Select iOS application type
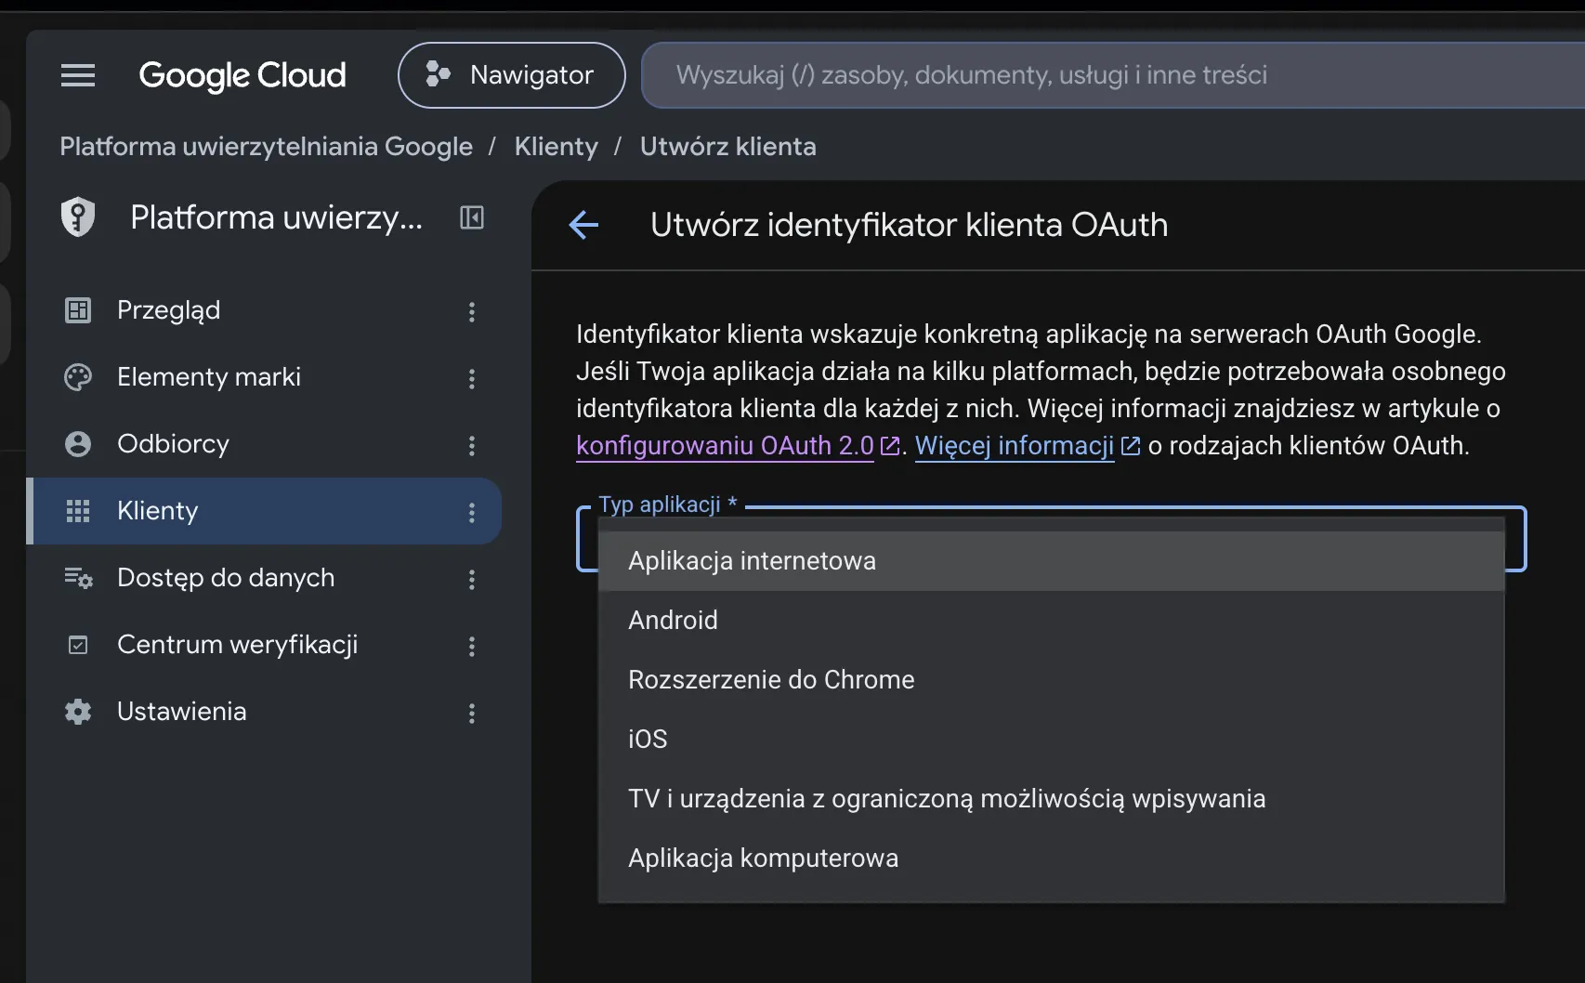 [1052, 740]
